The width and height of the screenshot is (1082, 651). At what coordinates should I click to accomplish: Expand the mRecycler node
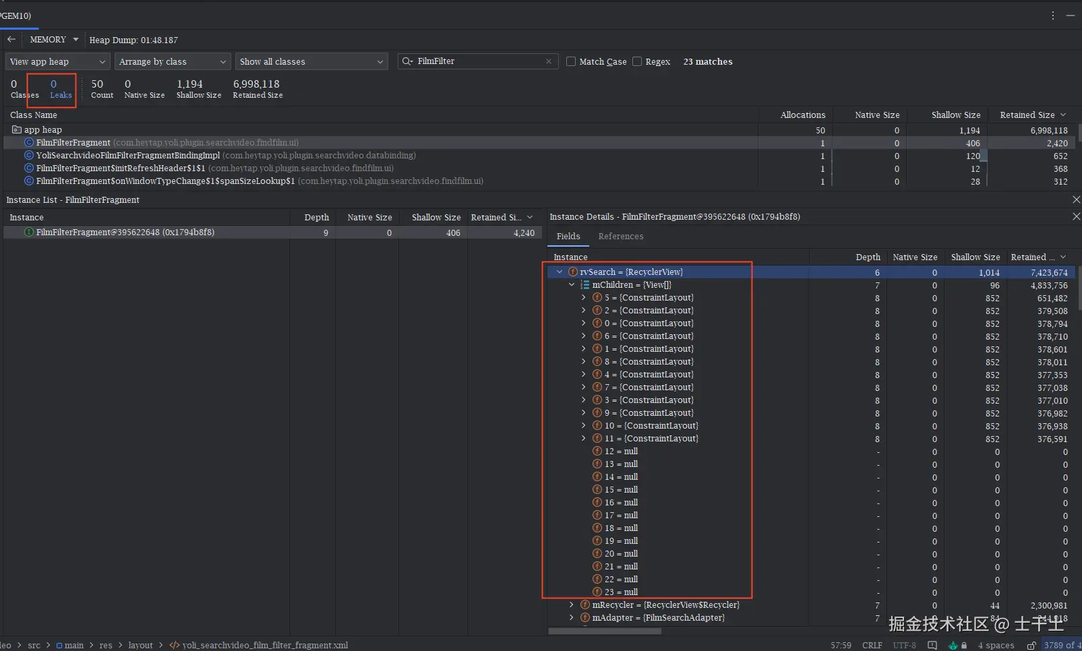pos(572,605)
